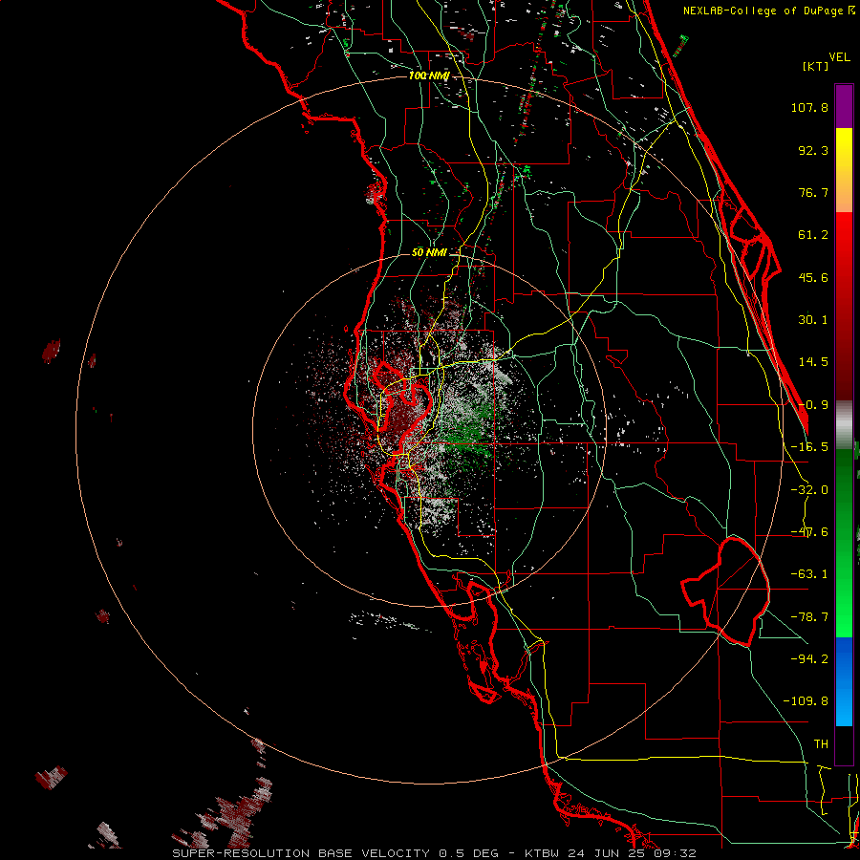860x860 pixels.
Task: Click the -94.2 velocity scale value
Action: [x=809, y=658]
